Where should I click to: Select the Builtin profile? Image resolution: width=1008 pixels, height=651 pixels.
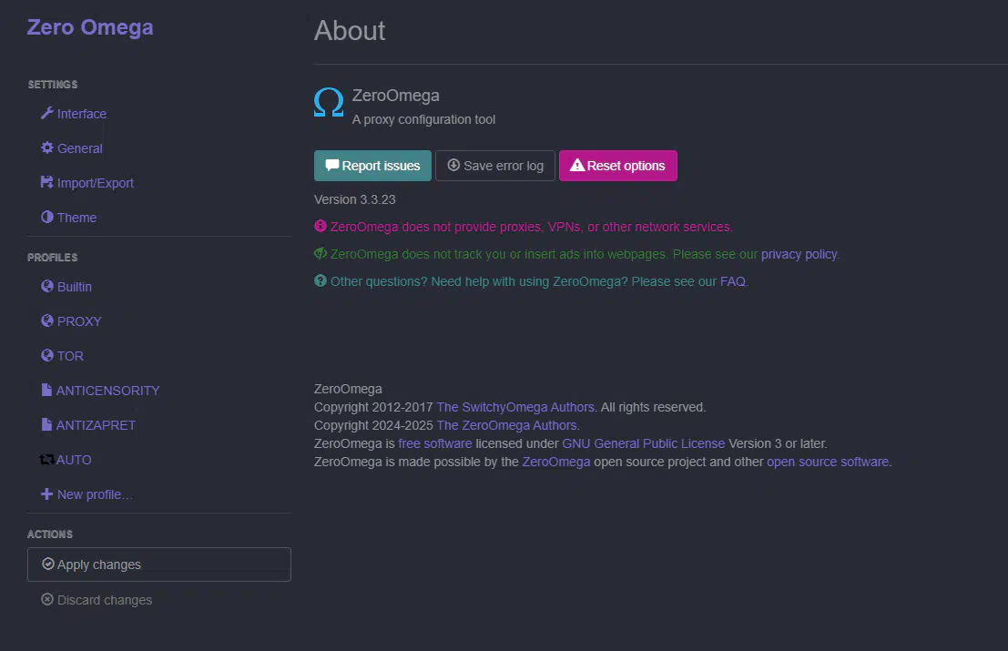click(x=75, y=288)
